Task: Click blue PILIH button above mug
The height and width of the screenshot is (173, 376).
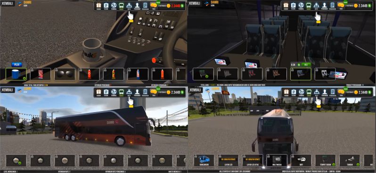Action: [x=16, y=65]
